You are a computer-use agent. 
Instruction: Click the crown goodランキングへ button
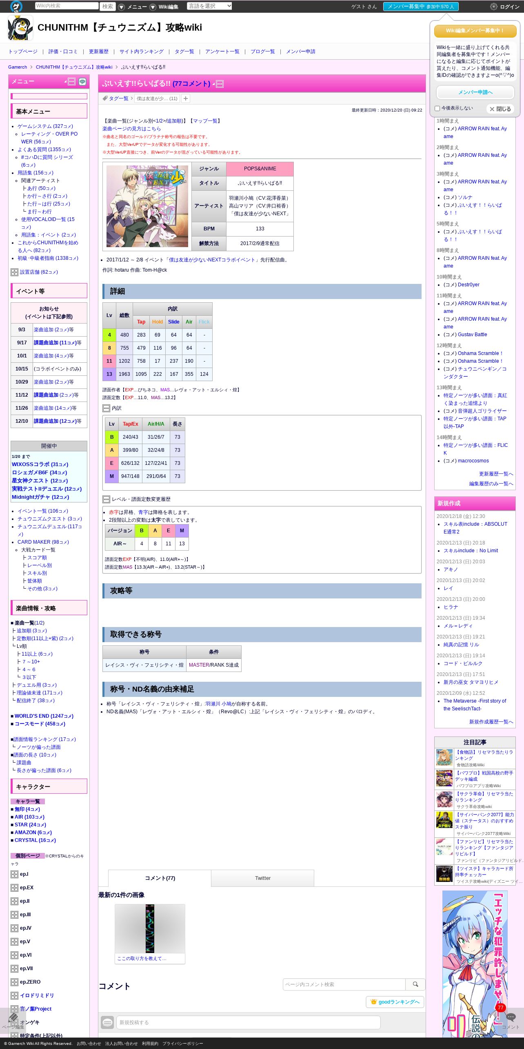(x=395, y=1002)
